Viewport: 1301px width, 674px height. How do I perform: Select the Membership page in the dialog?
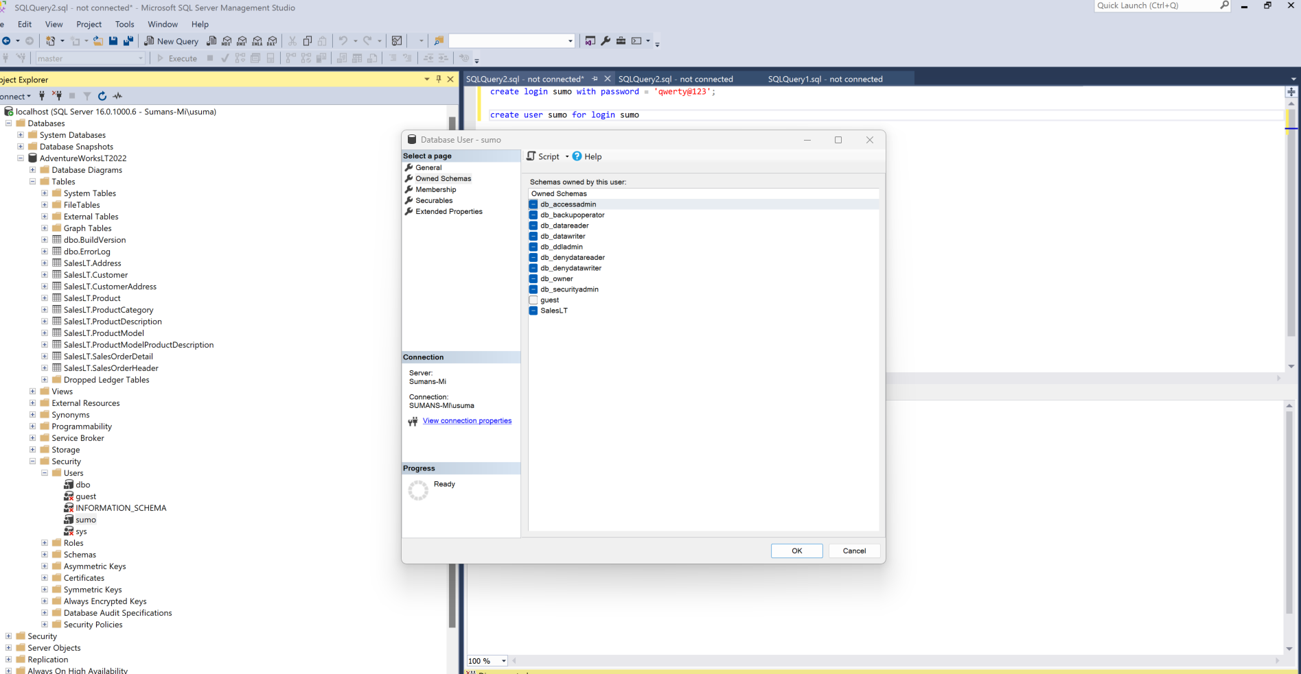click(435, 189)
